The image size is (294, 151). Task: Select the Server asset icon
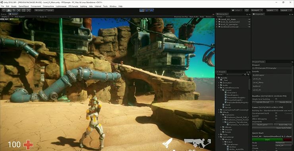(x=223, y=107)
